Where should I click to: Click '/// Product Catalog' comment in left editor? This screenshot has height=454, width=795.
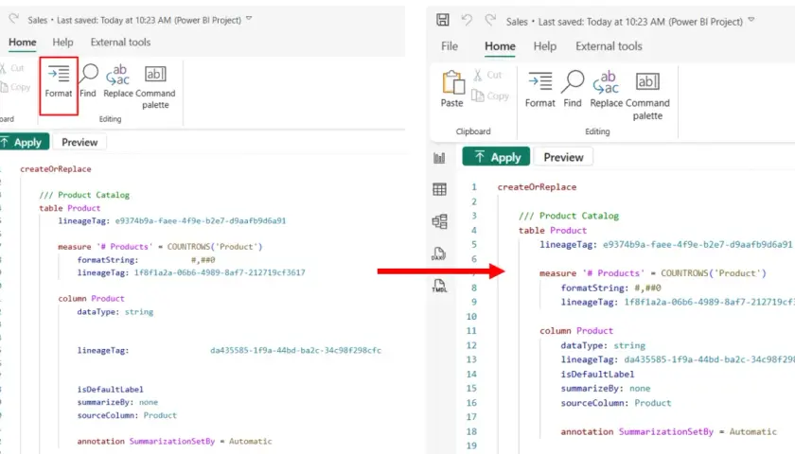point(84,195)
